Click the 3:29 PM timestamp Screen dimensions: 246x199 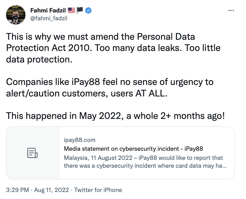18,190
